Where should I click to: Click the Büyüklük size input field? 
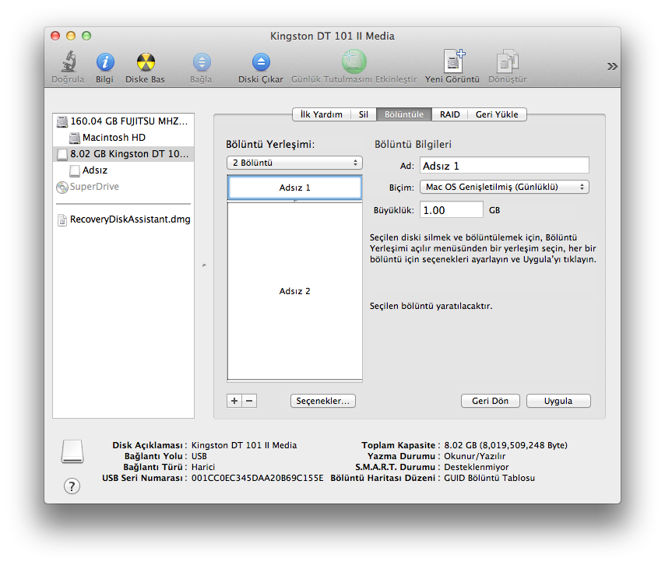[x=452, y=210]
